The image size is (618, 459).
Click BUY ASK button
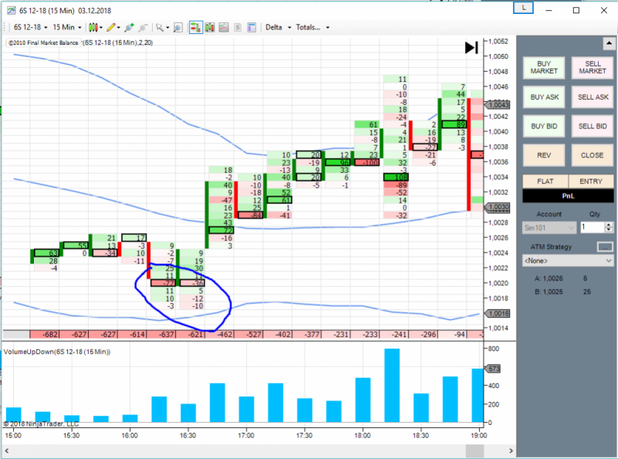click(544, 97)
